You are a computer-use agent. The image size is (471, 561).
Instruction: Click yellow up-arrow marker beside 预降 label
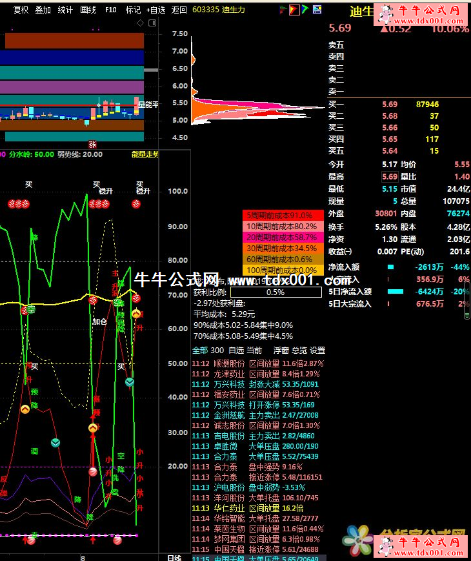pos(25,409)
